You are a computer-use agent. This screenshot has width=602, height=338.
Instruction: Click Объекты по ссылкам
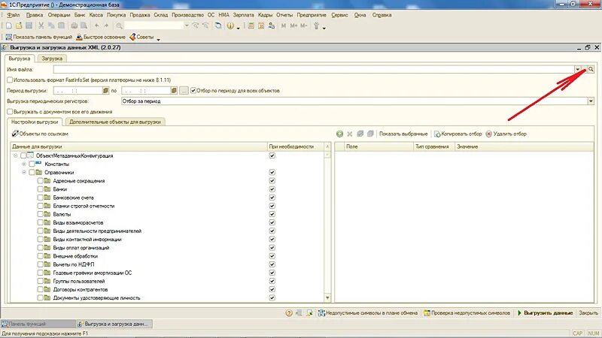(40, 134)
